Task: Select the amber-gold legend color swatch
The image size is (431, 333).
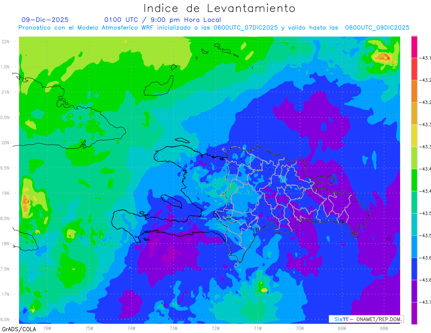Action: pos(414,113)
